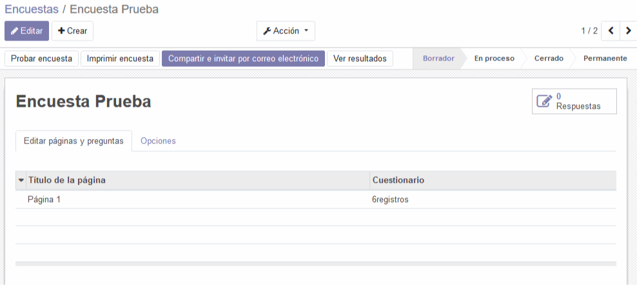637x285 pixels.
Task: Set status to Cerrado
Action: (549, 59)
